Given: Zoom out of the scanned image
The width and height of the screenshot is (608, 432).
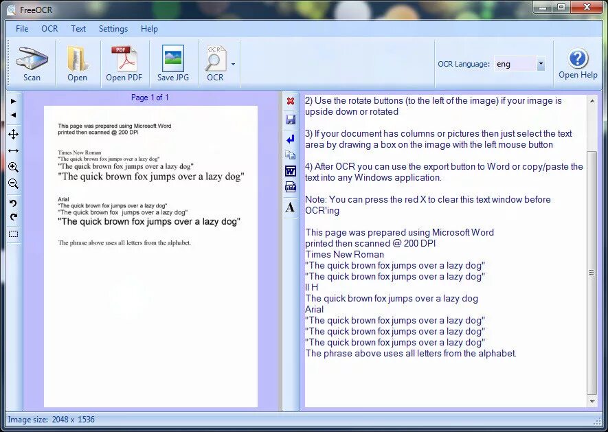Looking at the screenshot, I should [x=14, y=183].
